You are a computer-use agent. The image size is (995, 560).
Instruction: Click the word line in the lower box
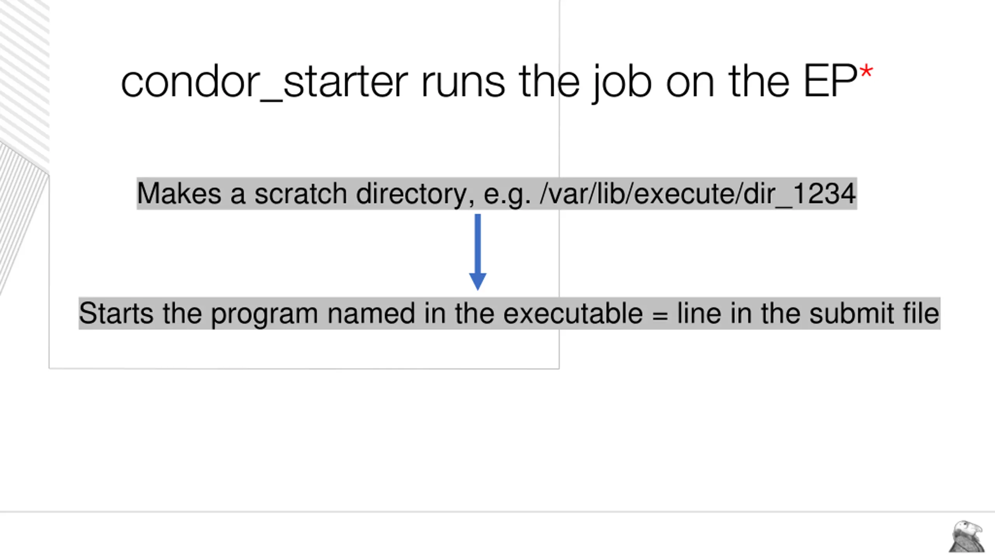tap(699, 313)
